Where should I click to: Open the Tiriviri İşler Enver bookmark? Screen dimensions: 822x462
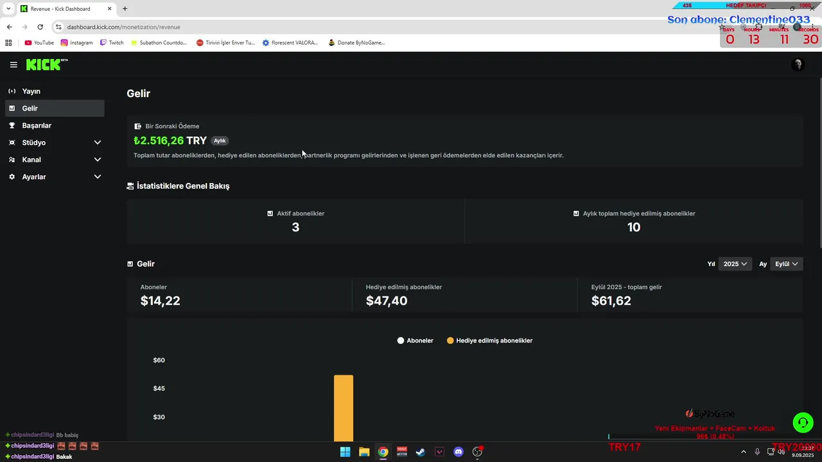[x=226, y=43]
